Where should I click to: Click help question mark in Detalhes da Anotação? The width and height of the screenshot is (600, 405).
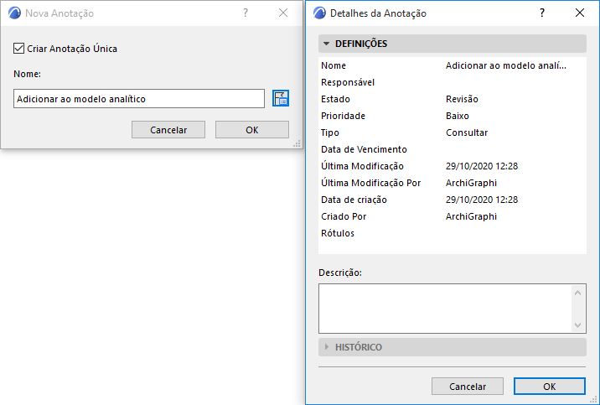[x=542, y=13]
